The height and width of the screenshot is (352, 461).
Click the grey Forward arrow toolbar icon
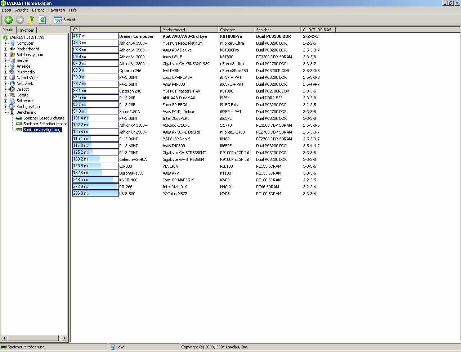click(20, 20)
